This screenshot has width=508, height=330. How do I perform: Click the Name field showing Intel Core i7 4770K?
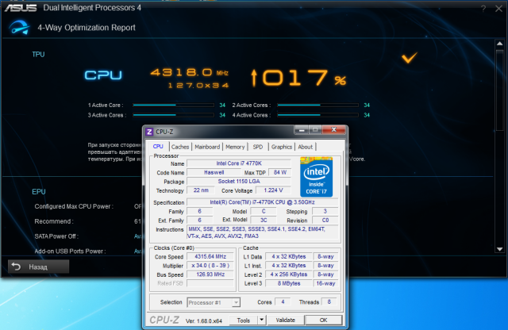tap(239, 163)
